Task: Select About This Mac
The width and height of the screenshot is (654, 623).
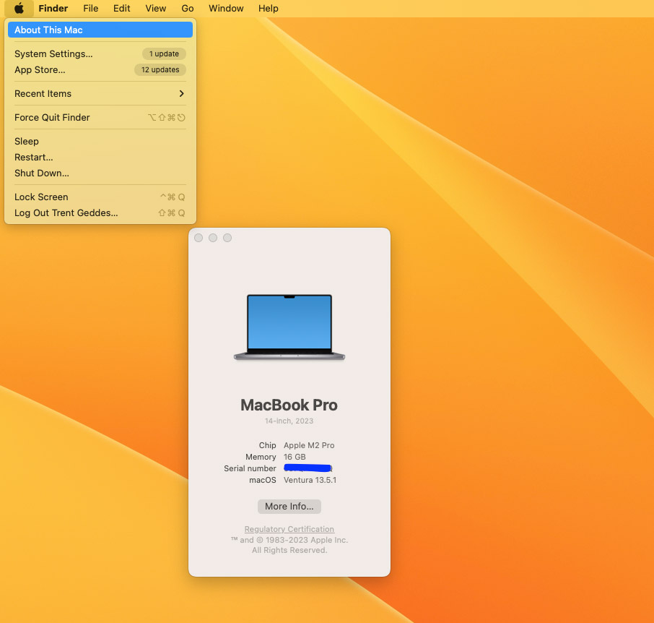Action: (x=100, y=30)
